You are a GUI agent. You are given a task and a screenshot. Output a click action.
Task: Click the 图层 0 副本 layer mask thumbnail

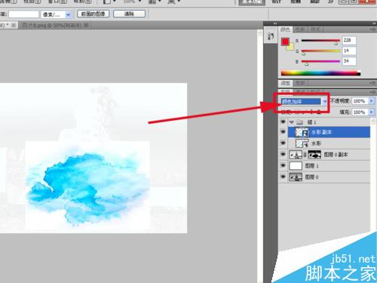314,155
